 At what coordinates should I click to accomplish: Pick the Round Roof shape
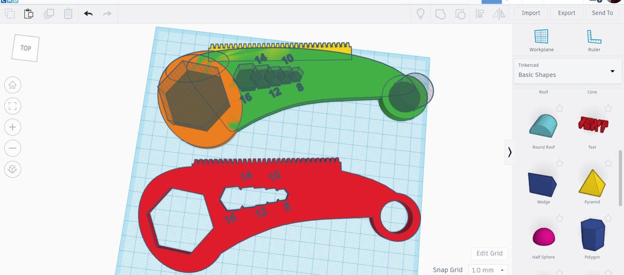[x=543, y=125]
